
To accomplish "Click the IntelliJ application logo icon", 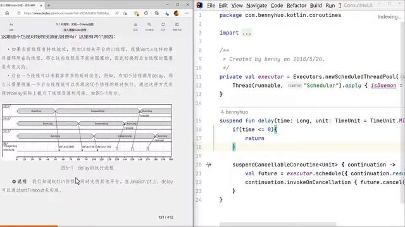I will pos(200,5).
